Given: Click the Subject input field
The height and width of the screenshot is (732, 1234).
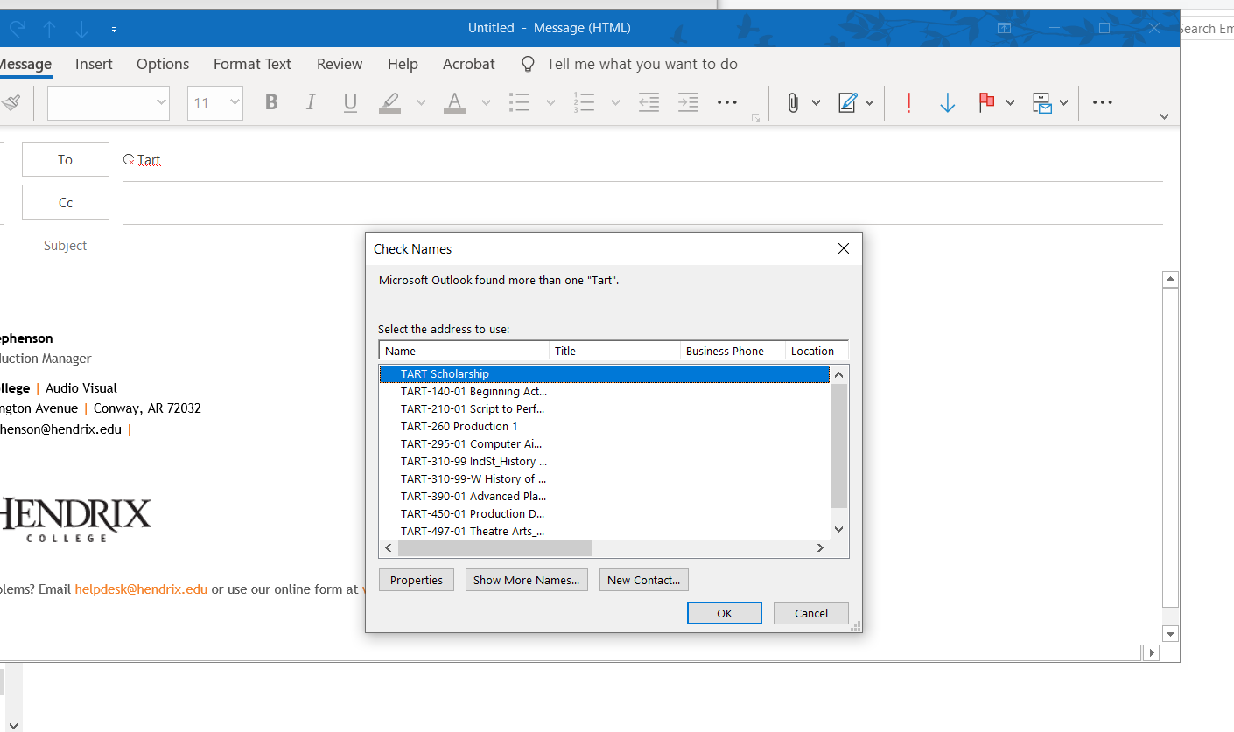Looking at the screenshot, I should click(x=642, y=246).
